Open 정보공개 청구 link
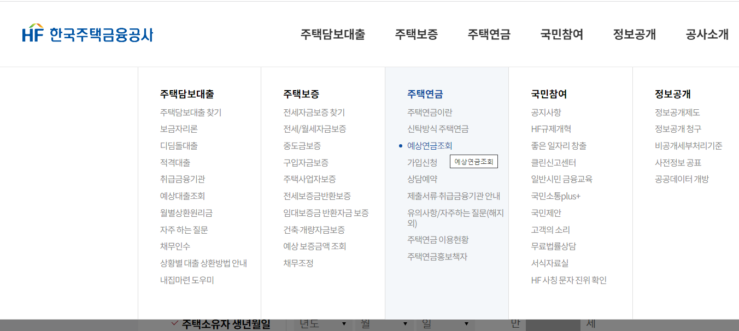 pyautogui.click(x=678, y=129)
